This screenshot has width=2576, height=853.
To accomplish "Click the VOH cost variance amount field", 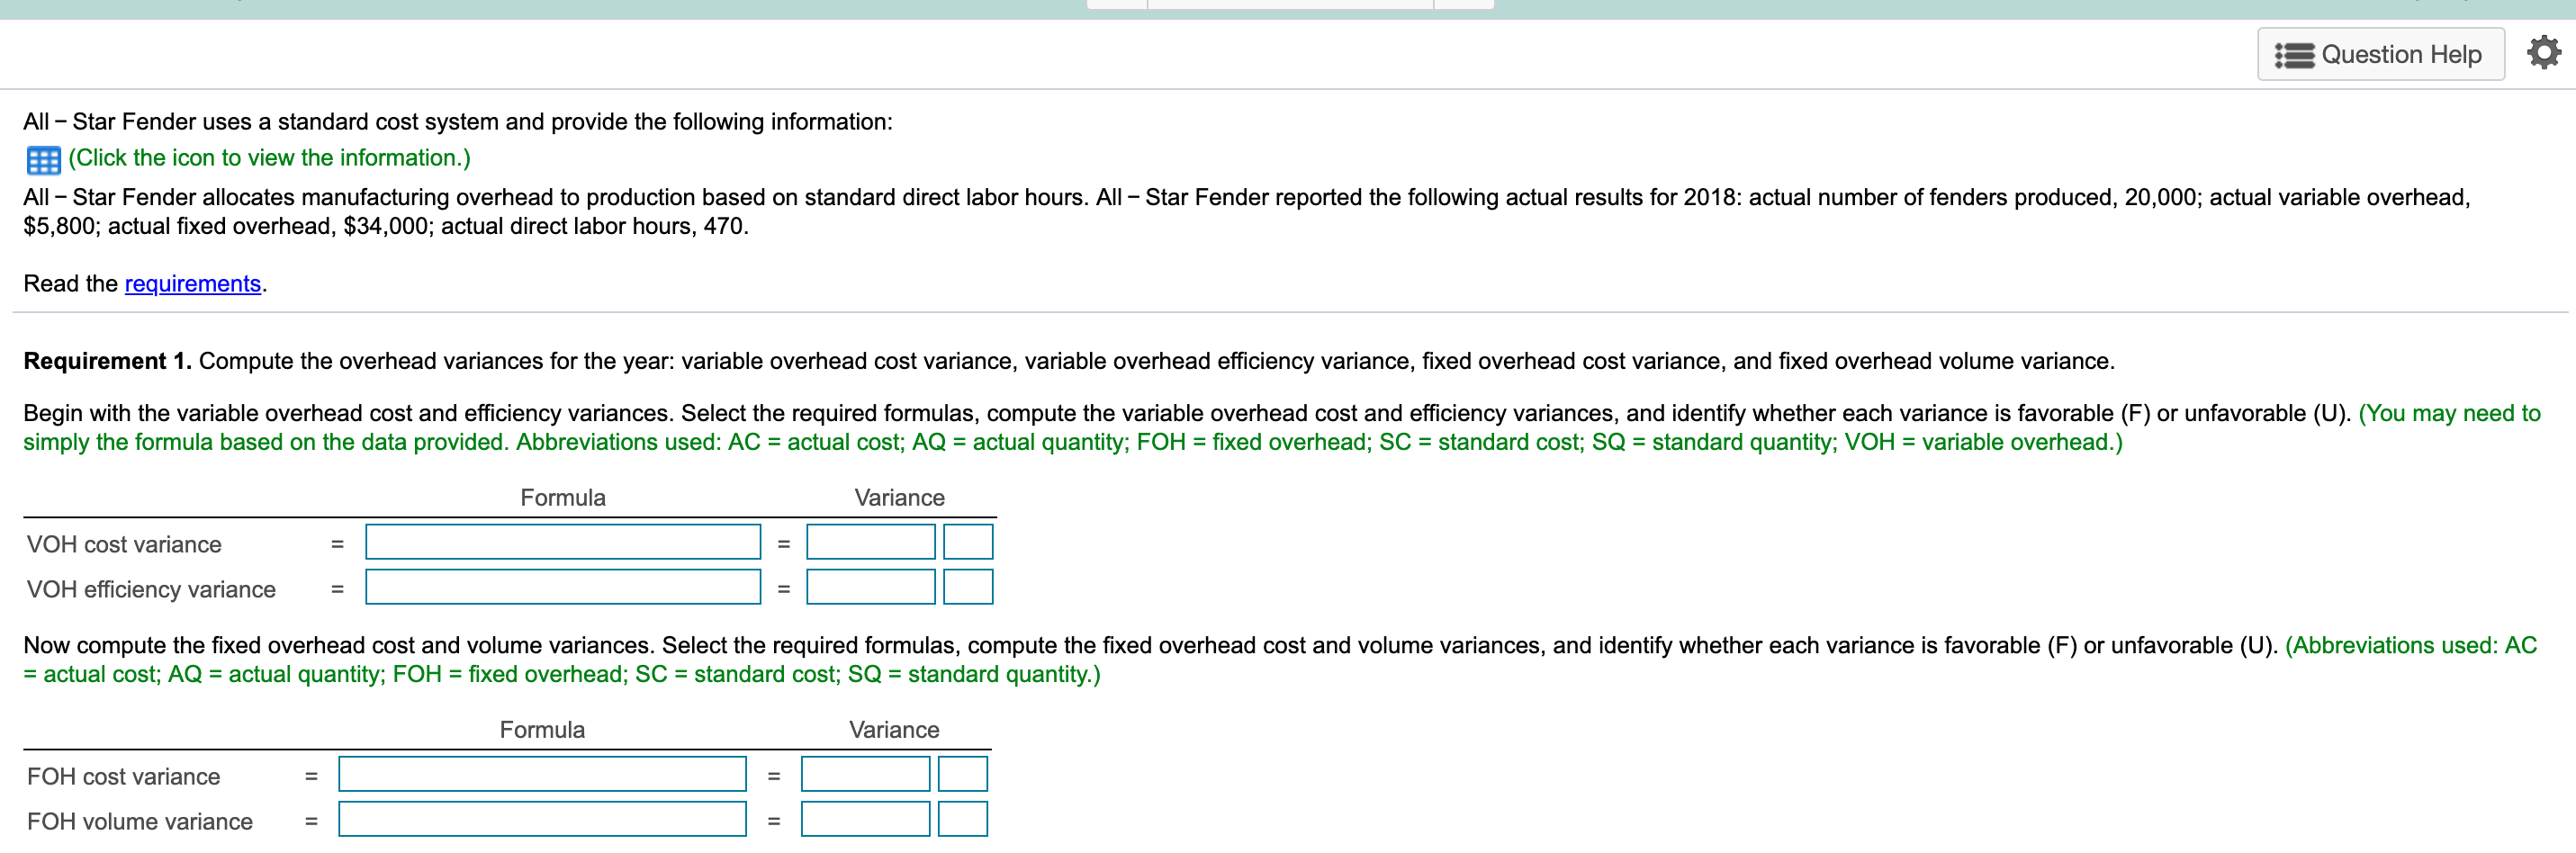I will [x=871, y=541].
